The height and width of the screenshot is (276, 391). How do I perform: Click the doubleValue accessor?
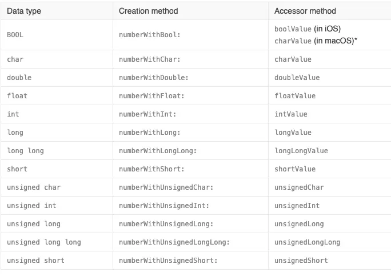pos(297,78)
